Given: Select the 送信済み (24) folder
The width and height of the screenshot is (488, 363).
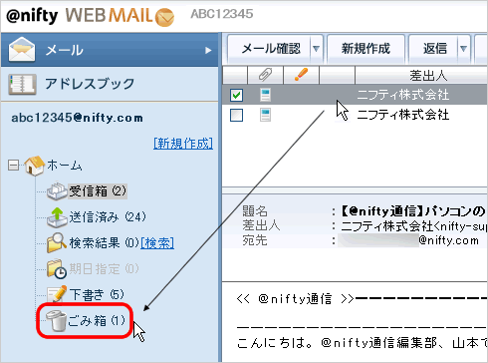Looking at the screenshot, I should (108, 217).
